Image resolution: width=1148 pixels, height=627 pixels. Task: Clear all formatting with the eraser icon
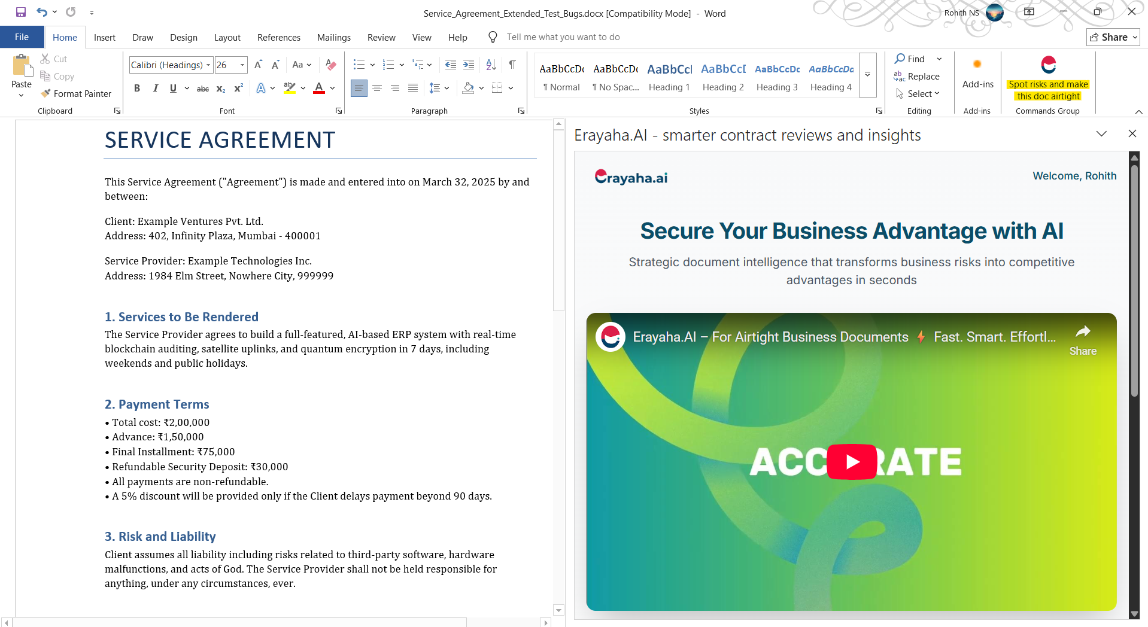330,65
